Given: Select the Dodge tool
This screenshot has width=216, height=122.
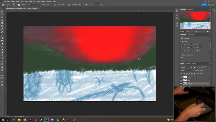Looking at the screenshot, I should tap(2, 53).
